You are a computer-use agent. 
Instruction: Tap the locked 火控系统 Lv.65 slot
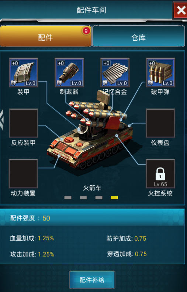(160, 174)
